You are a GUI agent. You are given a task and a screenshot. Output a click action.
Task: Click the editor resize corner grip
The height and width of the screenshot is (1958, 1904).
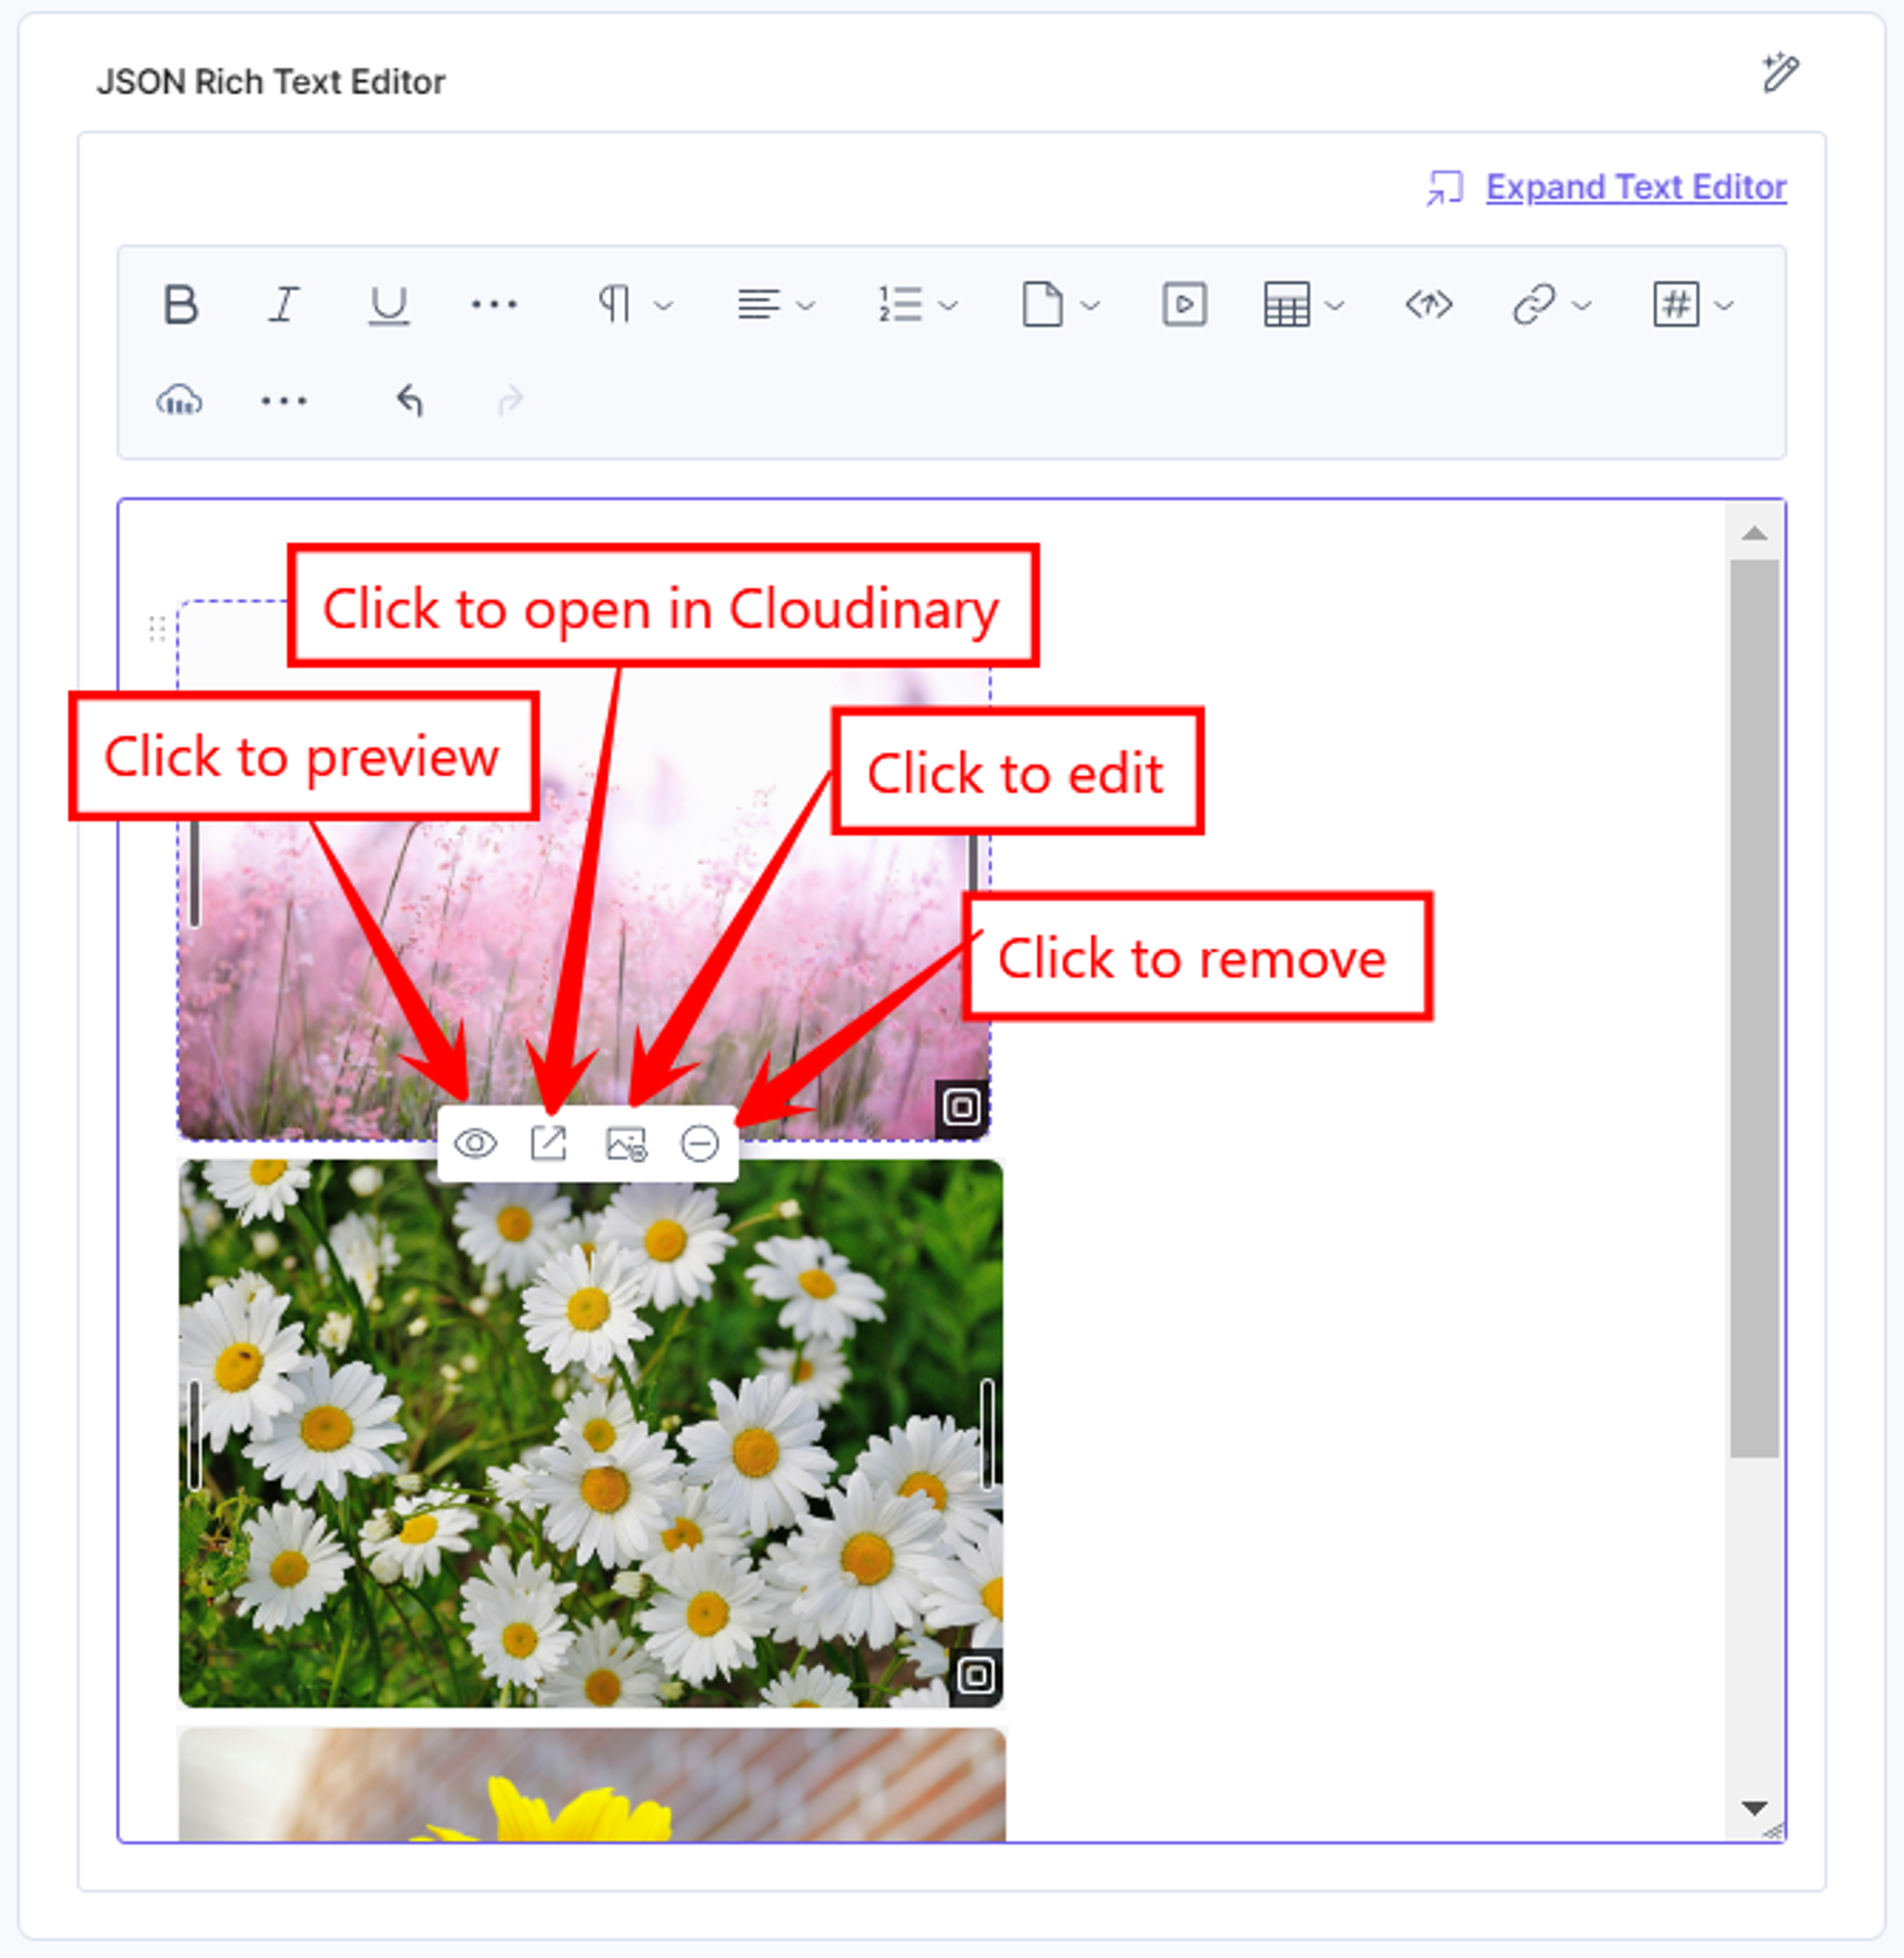(x=1774, y=1831)
